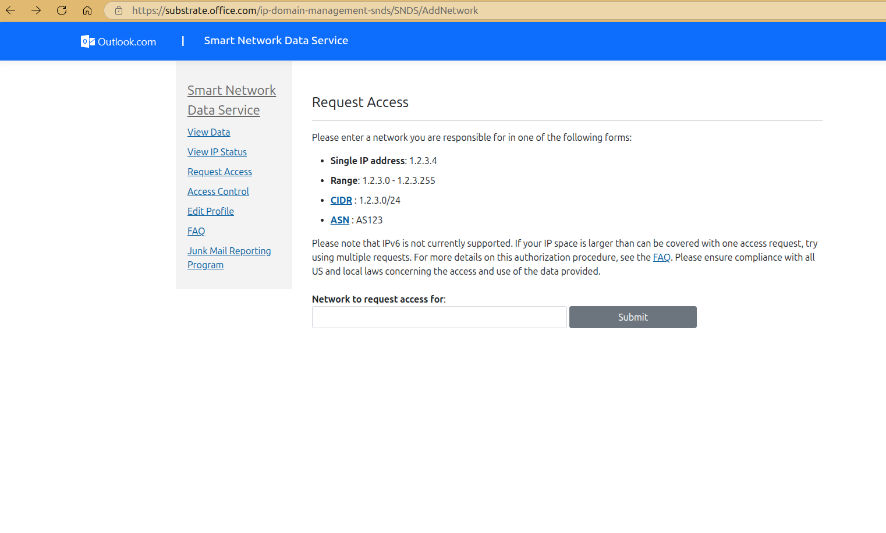Image resolution: width=886 pixels, height=533 pixels.
Task: Follow the CIDR definition link
Action: (x=341, y=200)
